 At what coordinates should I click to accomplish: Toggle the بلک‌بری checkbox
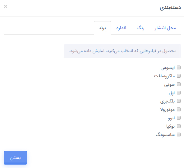pos(179,101)
